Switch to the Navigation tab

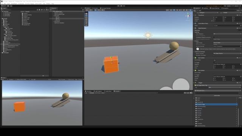point(225,8)
